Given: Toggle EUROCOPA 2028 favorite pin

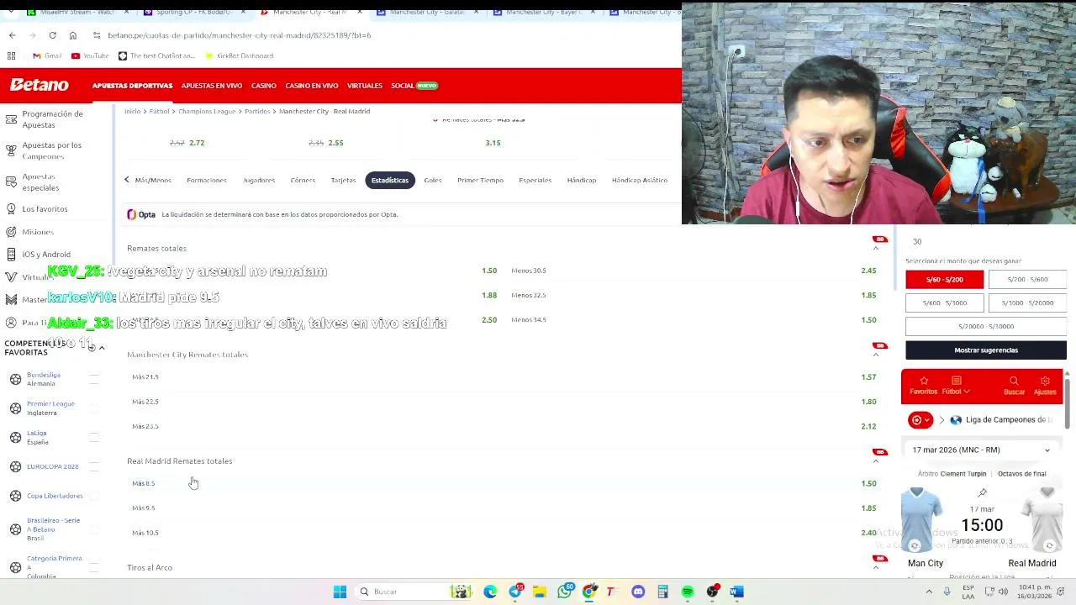Looking at the screenshot, I should [94, 466].
